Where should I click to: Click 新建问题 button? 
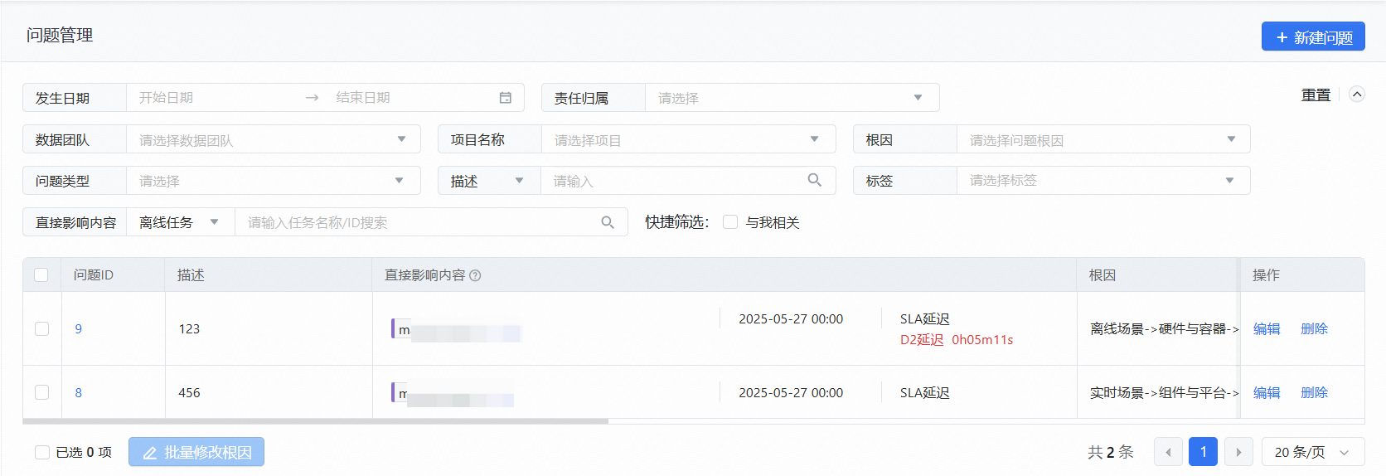1313,36
